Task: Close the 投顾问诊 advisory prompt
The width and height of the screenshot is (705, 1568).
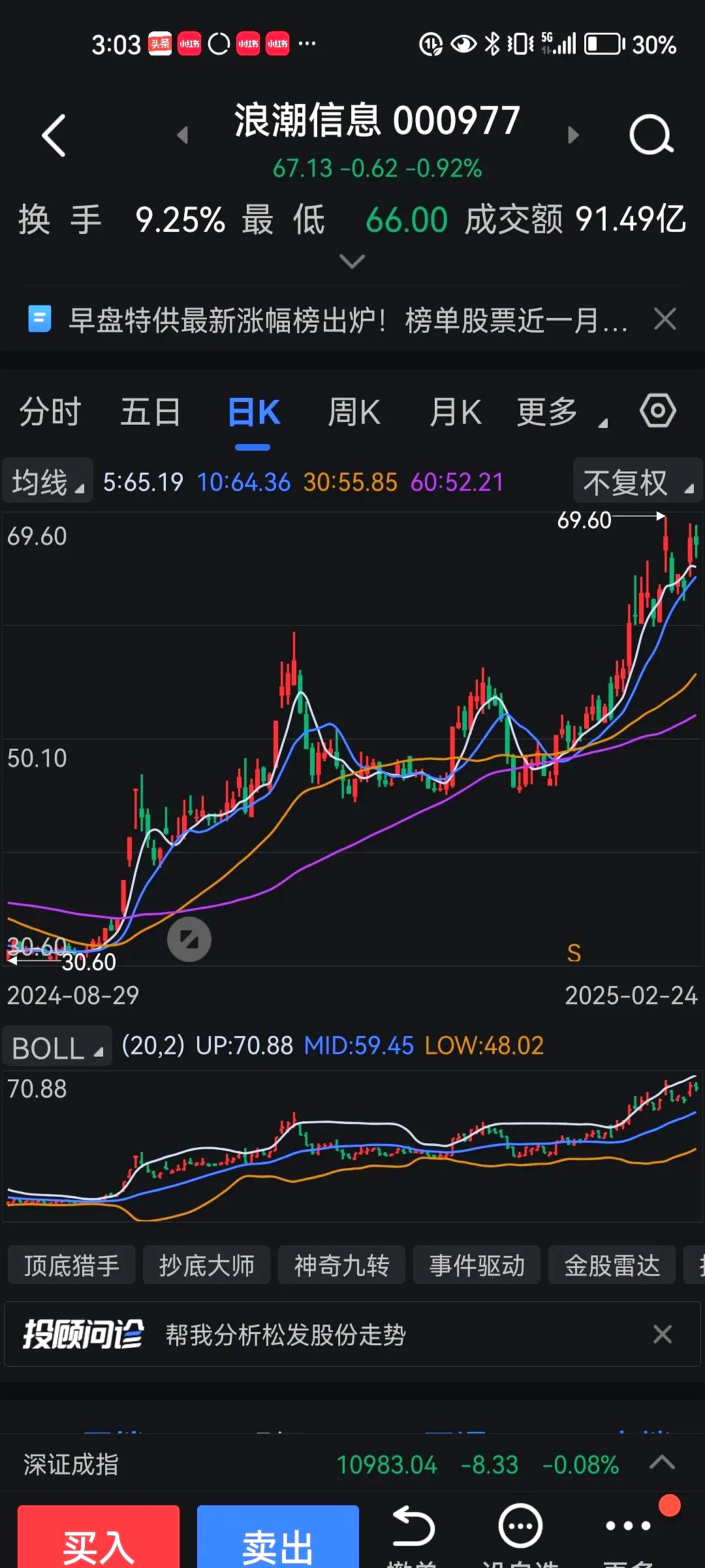Action: pyautogui.click(x=662, y=1334)
